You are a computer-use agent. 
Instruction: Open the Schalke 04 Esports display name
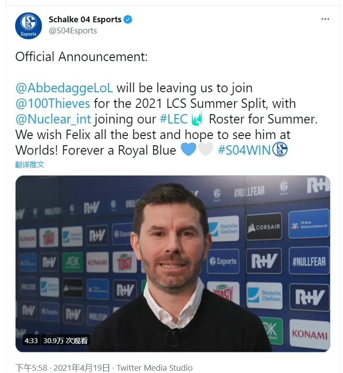[85, 20]
